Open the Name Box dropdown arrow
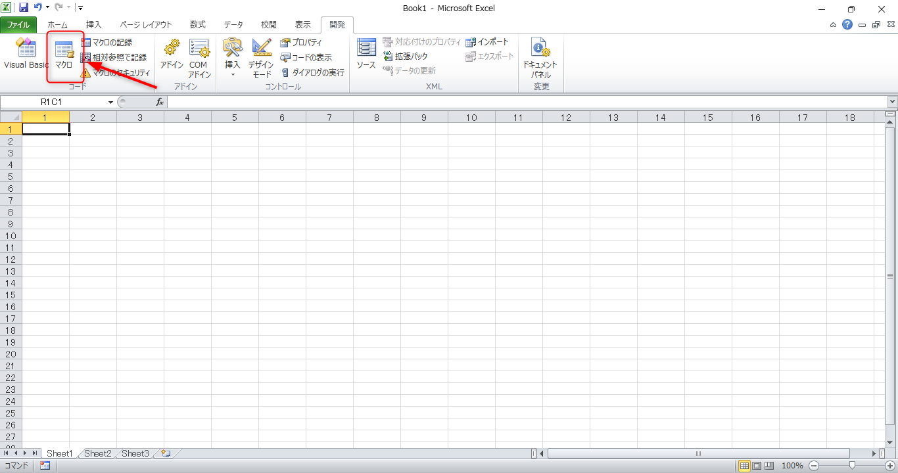 [x=110, y=102]
